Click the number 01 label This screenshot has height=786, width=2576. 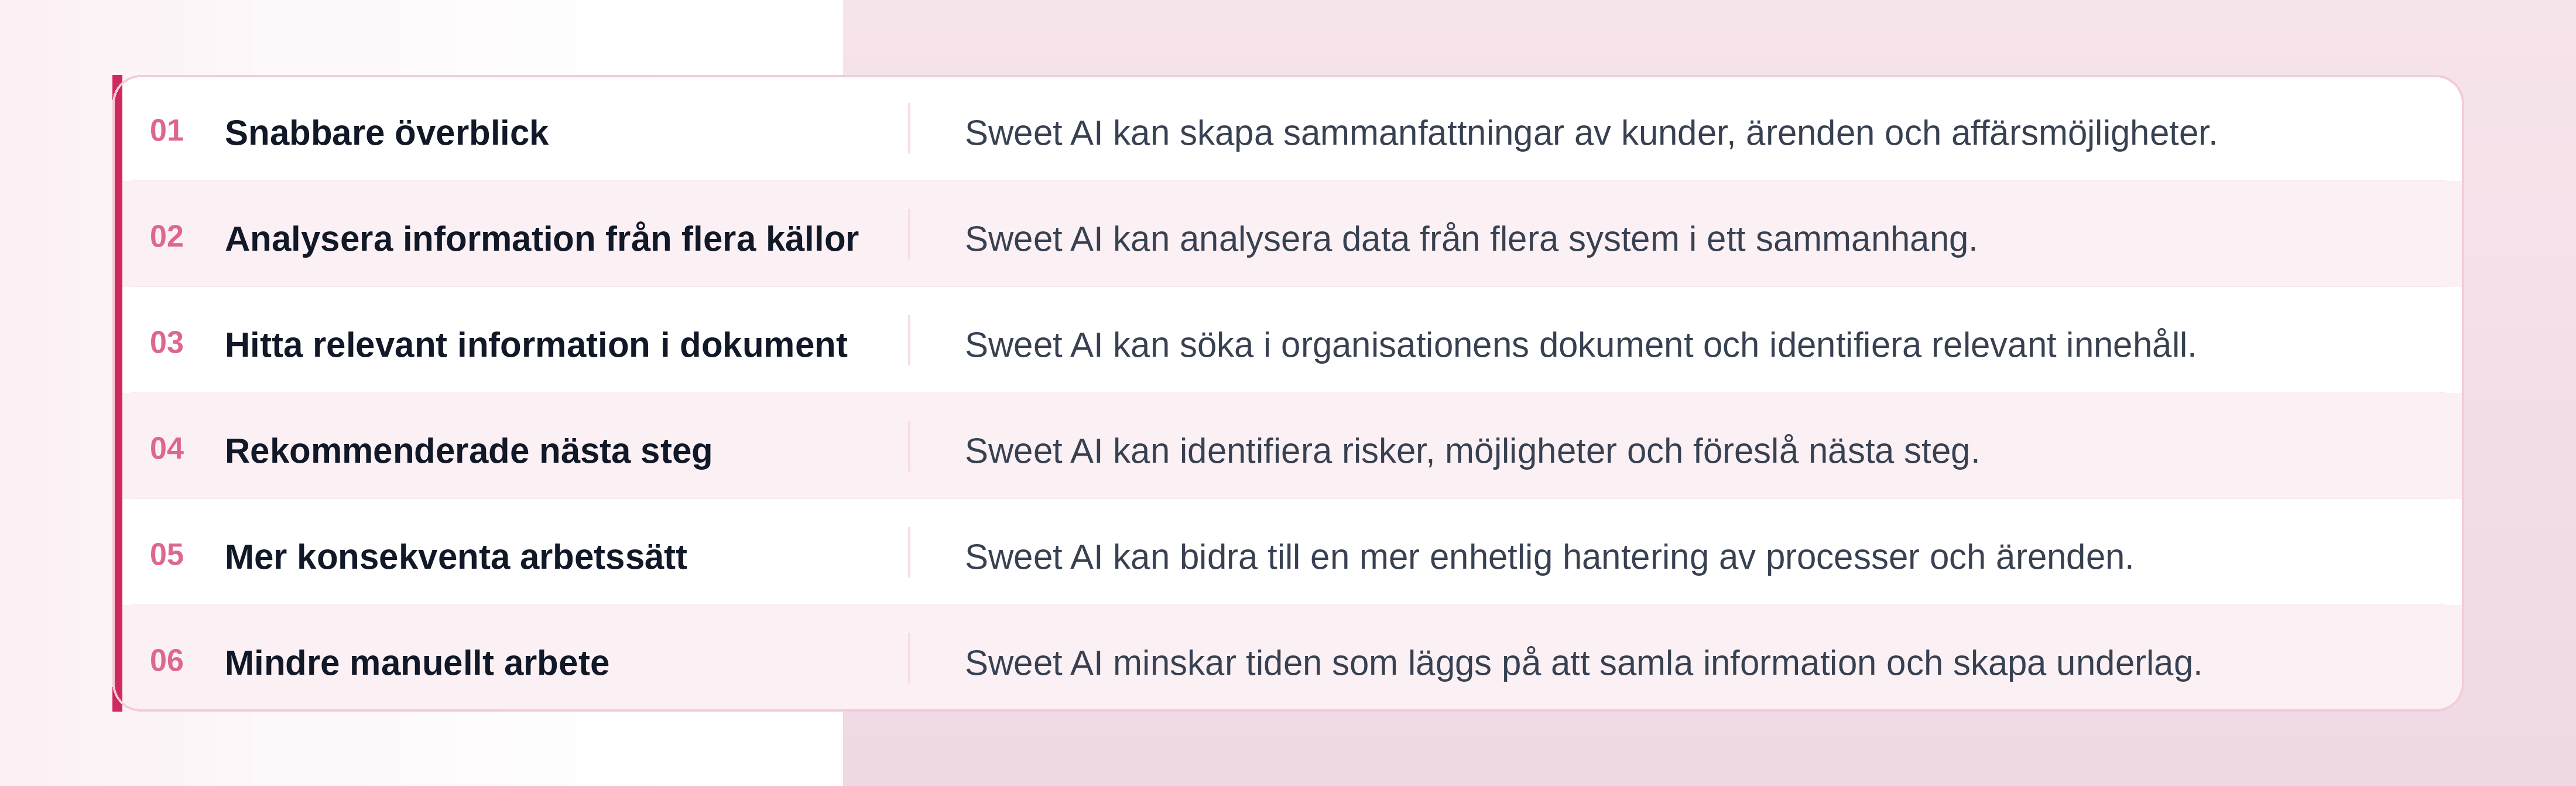(166, 131)
